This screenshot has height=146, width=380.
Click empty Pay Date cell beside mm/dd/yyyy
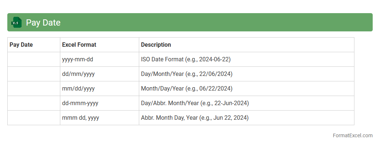tap(34, 89)
